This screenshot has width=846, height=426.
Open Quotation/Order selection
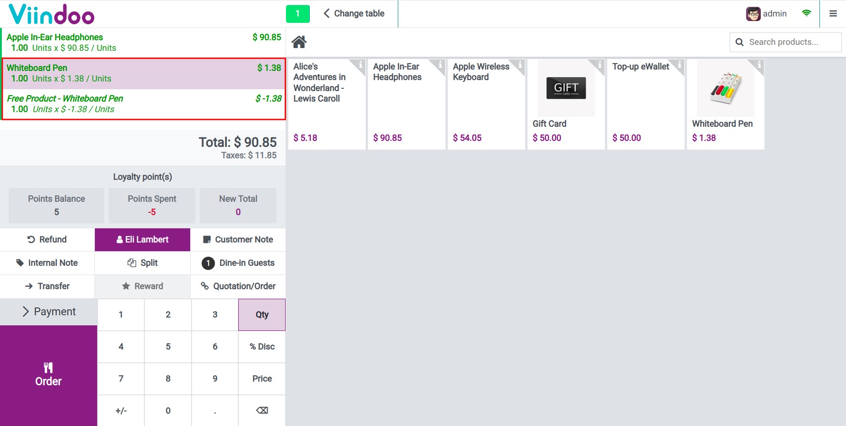(238, 286)
